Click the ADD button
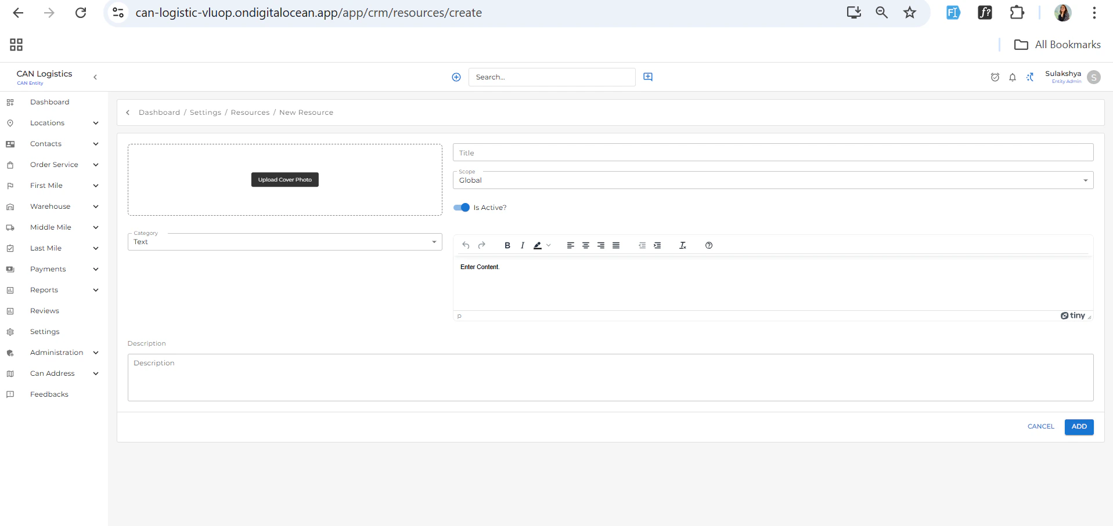The width and height of the screenshot is (1113, 526). [1079, 427]
